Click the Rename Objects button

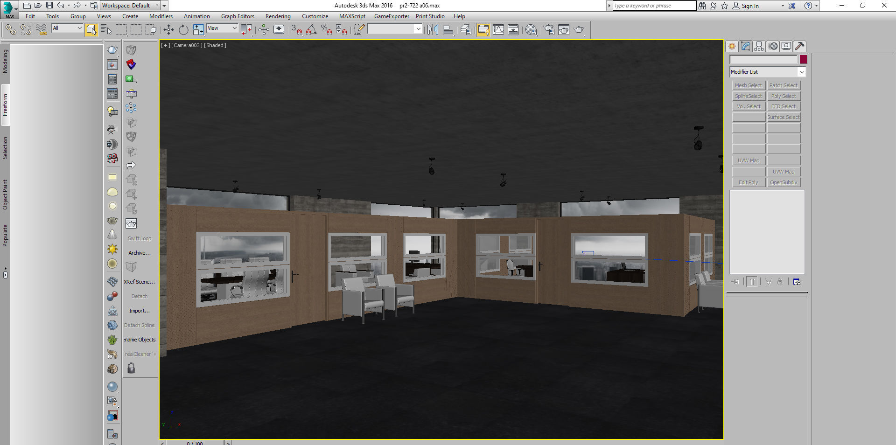coord(140,340)
